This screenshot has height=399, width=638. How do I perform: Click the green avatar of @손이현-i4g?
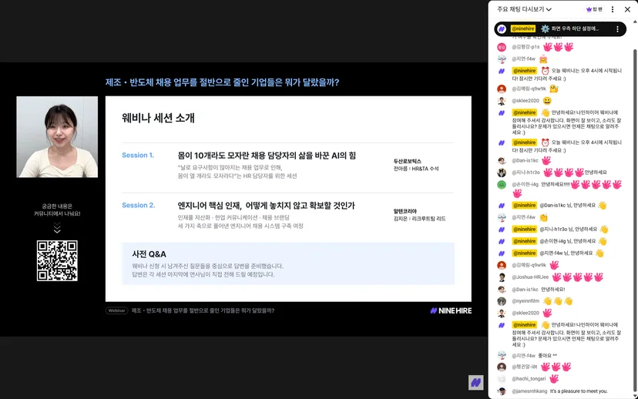[502, 184]
